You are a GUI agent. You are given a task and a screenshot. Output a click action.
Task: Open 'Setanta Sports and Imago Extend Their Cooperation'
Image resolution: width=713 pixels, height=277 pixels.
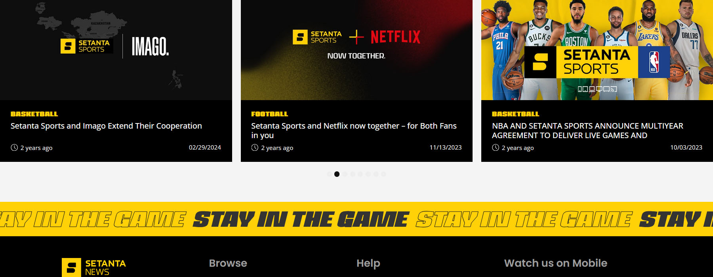[106, 126]
